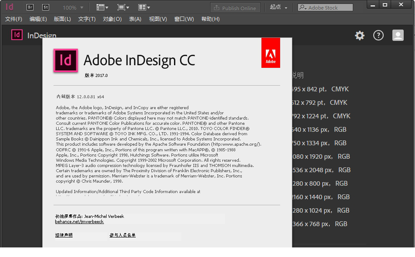Minimize the InDesign window
The width and height of the screenshot is (415, 257).
click(373, 5)
